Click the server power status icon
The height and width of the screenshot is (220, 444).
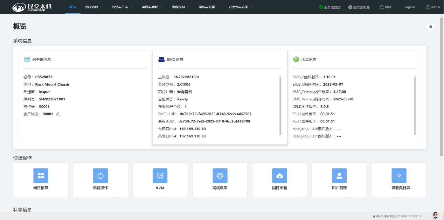(350, 7)
